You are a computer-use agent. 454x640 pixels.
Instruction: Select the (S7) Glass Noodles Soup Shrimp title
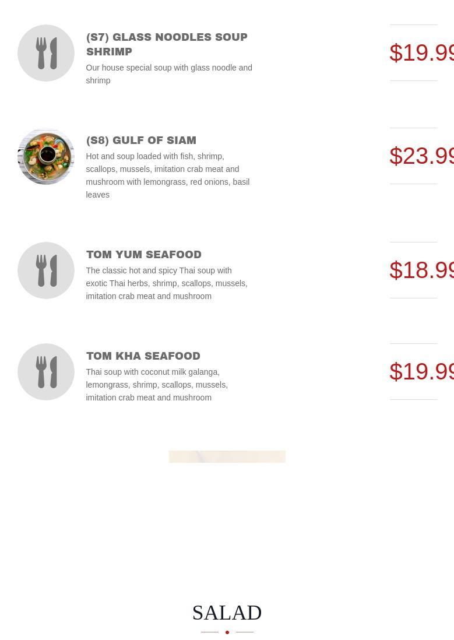pyautogui.click(x=167, y=44)
